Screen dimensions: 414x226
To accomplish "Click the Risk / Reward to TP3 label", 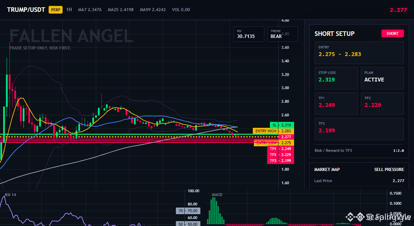I will point(333,150).
